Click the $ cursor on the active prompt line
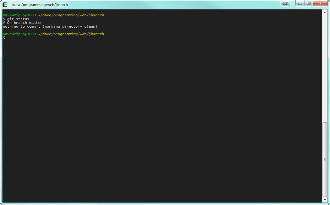The image size is (330, 205). click(3, 37)
